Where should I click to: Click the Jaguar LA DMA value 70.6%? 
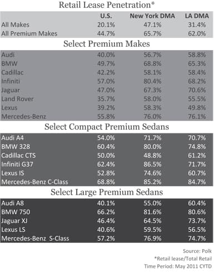coord(197,90)
